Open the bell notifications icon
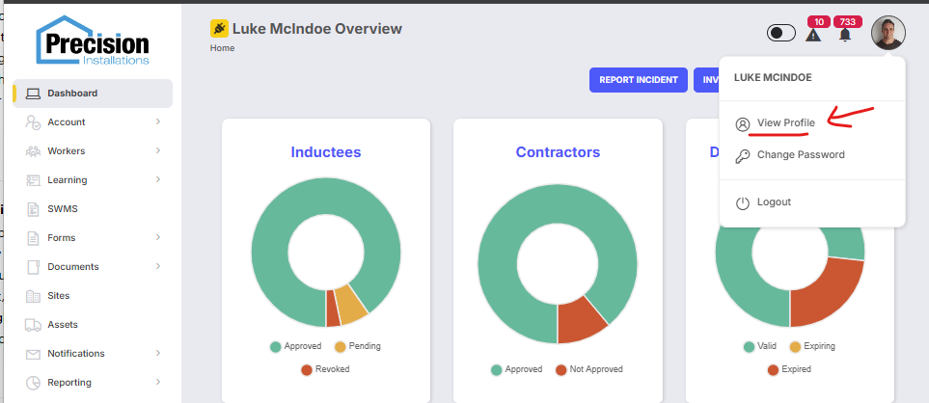The width and height of the screenshot is (929, 403). click(x=845, y=35)
